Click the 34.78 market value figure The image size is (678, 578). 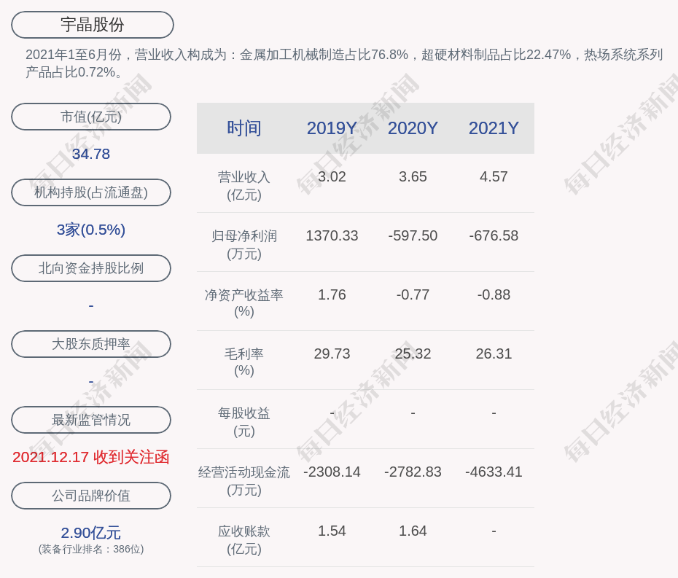pyautogui.click(x=91, y=154)
